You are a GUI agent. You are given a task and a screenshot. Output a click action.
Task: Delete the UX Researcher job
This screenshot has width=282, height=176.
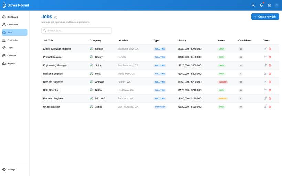[270, 107]
